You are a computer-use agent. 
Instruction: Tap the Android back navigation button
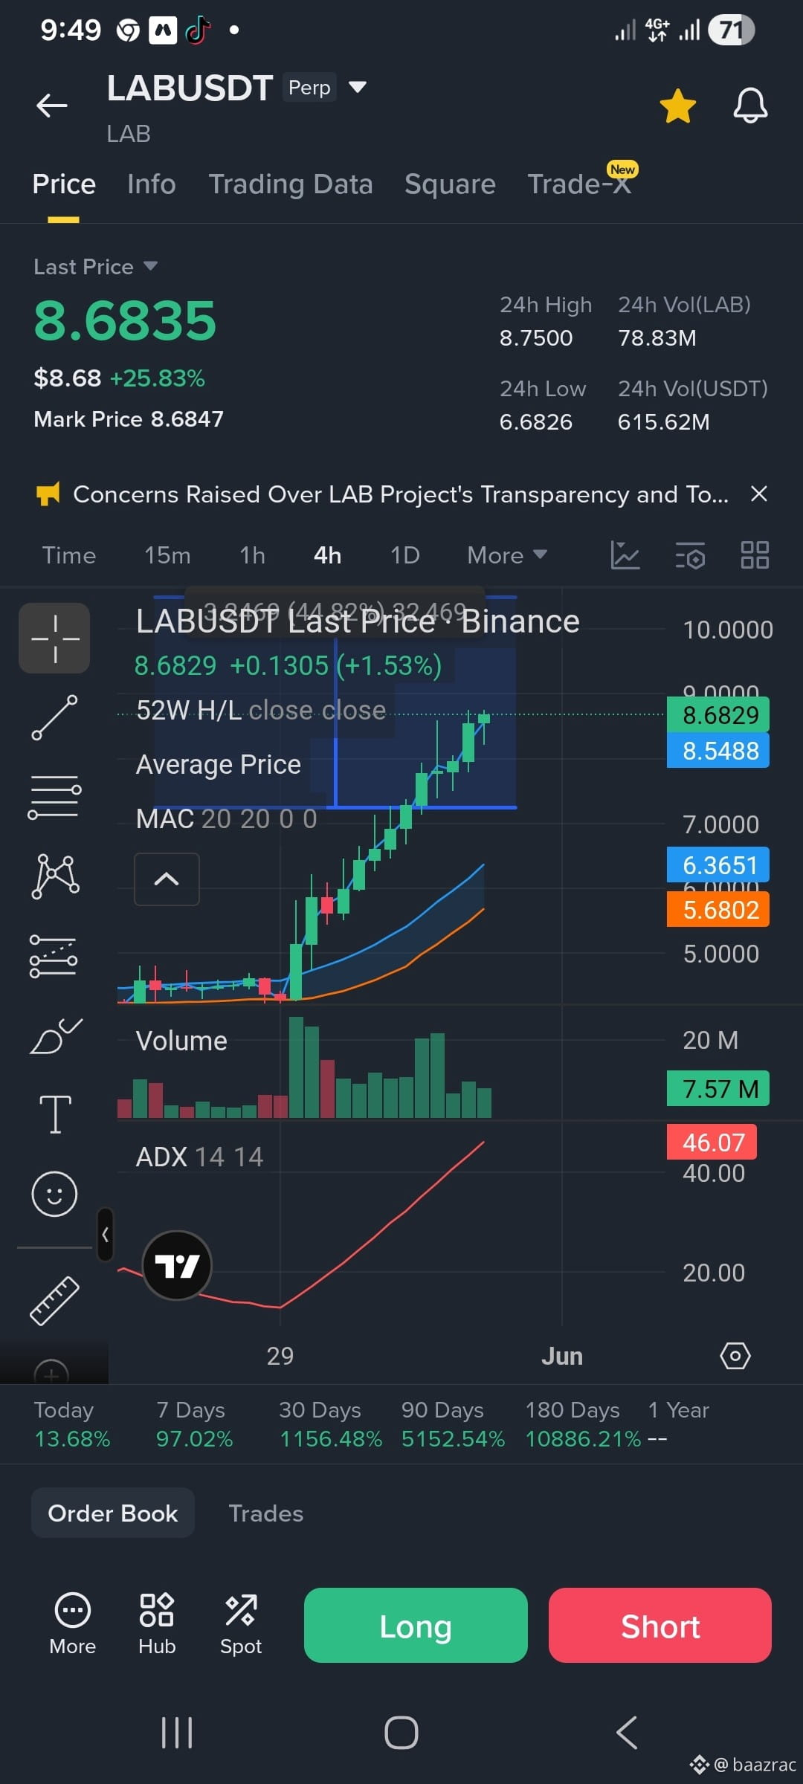click(627, 1733)
